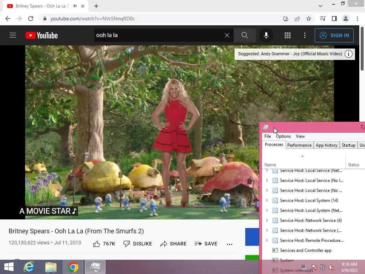Launch Internet Explorer from the taskbar
Viewport: 365px width, 274px height.
click(29, 267)
